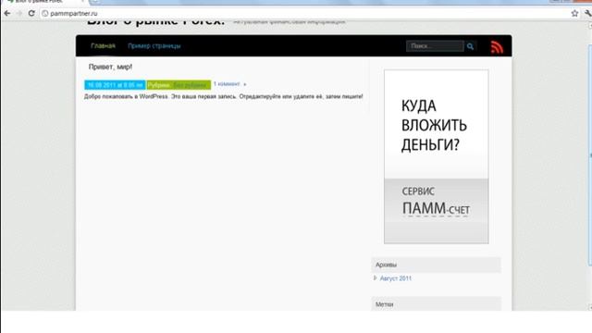Open the wrench settings menu icon
592x333 pixels.
588,13
